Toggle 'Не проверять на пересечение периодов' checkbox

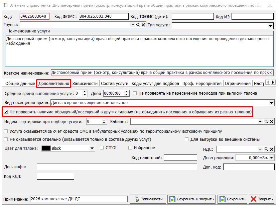(135, 93)
